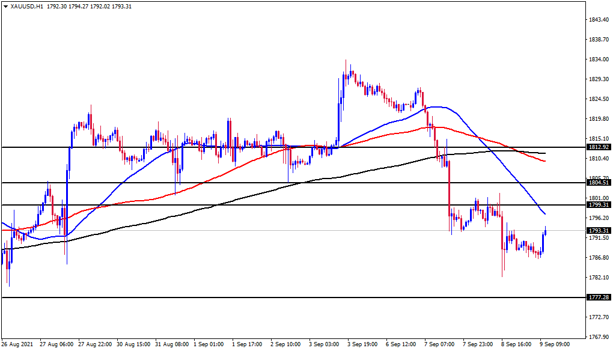The height and width of the screenshot is (351, 613).
Task: Click the 1796.20 price scale value
Action: click(x=599, y=218)
